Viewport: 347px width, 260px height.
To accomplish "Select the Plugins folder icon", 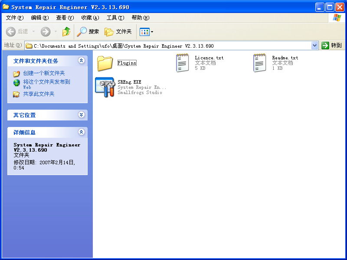I will point(105,63).
